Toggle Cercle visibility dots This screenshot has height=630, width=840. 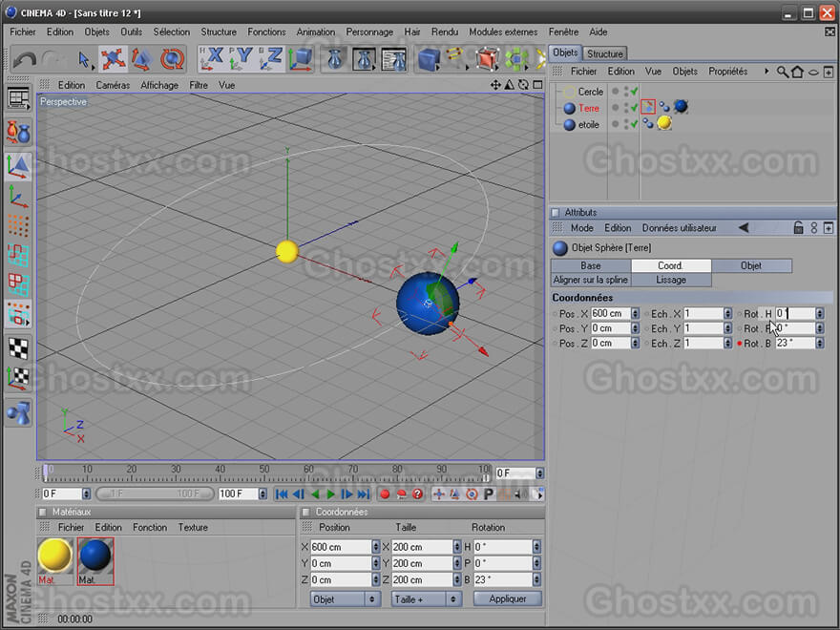pyautogui.click(x=626, y=92)
